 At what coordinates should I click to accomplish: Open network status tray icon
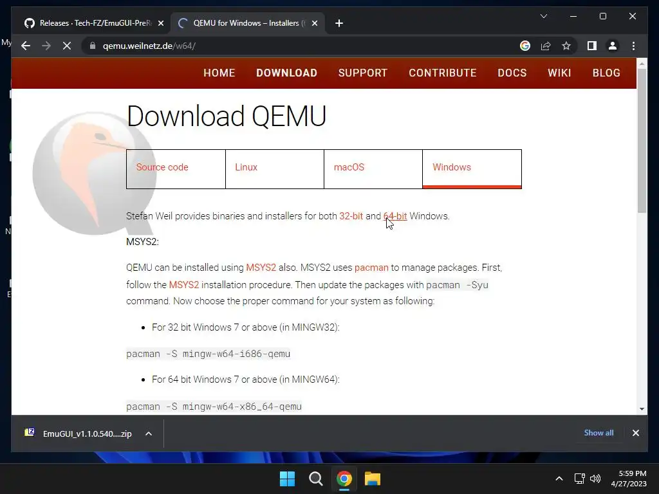(x=580, y=479)
